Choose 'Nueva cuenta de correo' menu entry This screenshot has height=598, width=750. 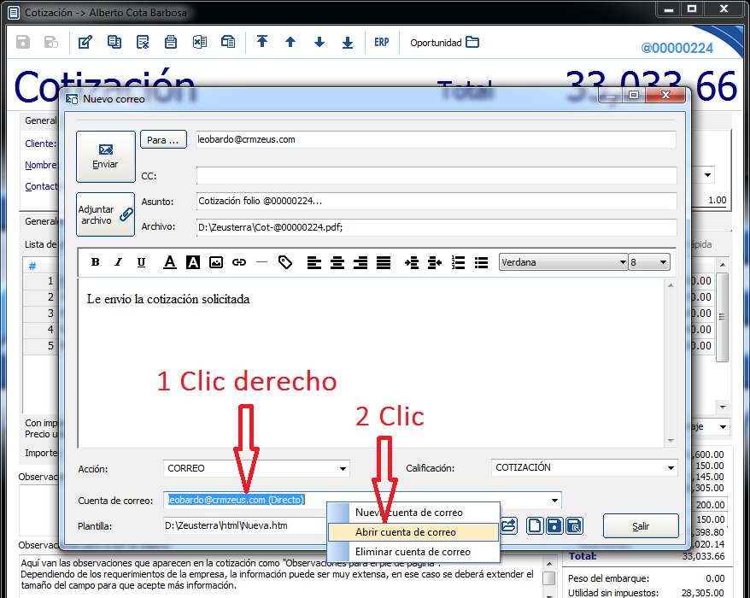click(x=408, y=513)
